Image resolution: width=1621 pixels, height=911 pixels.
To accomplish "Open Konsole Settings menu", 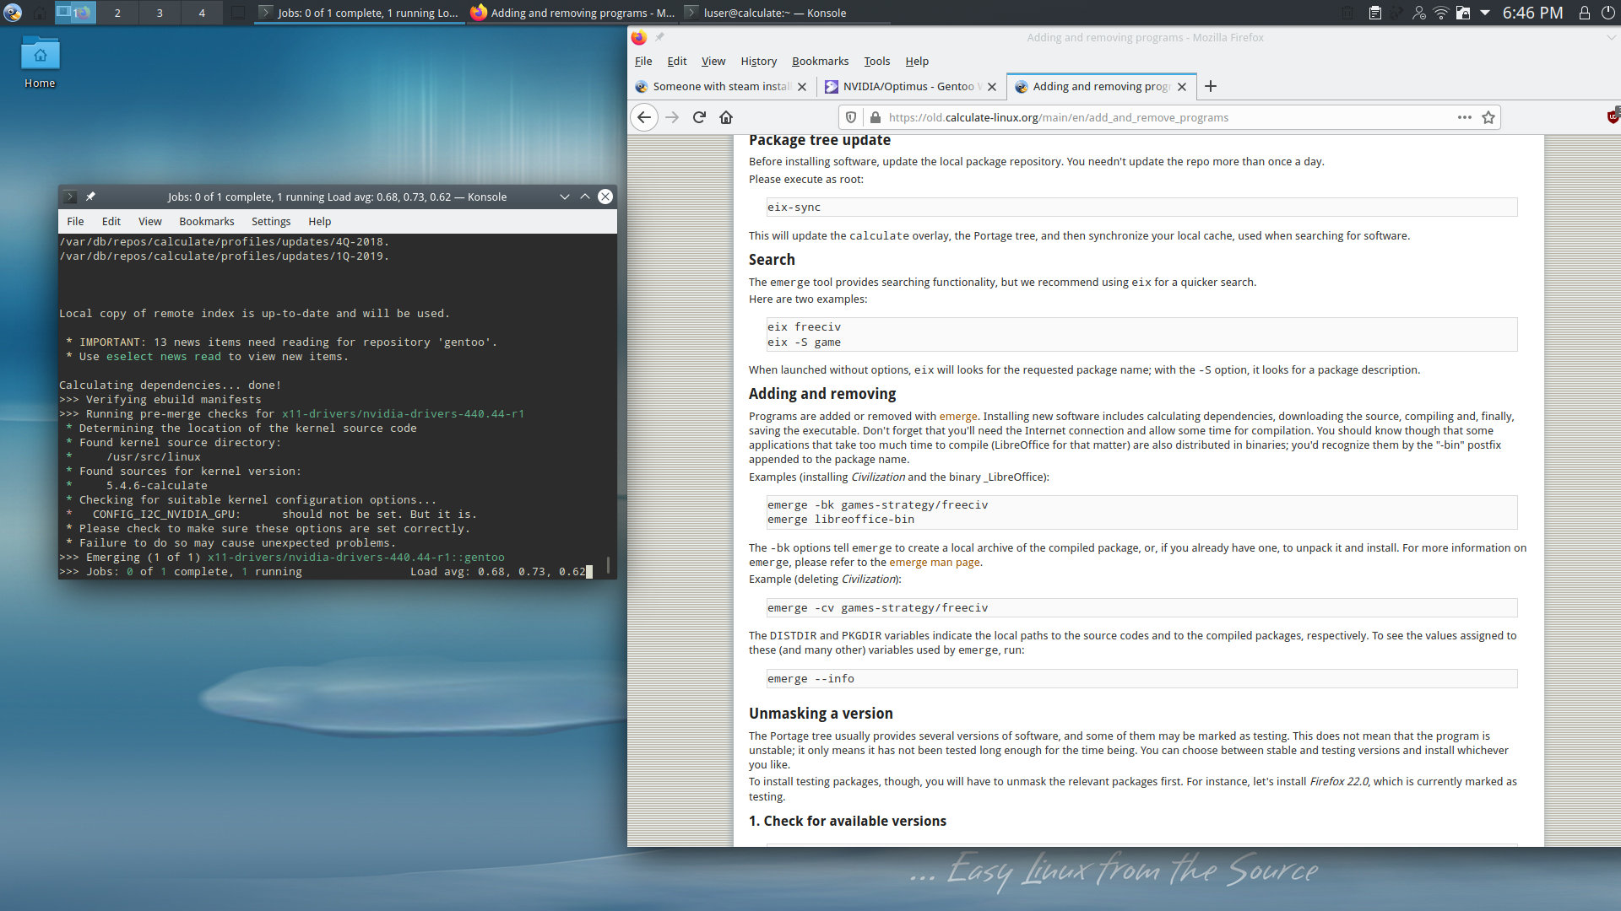I will click(x=271, y=221).
